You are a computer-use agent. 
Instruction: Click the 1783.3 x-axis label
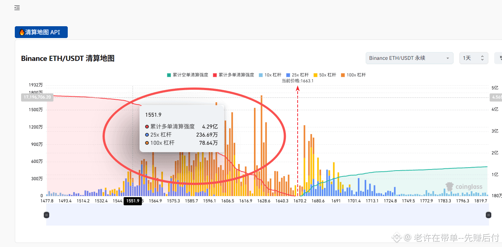tap(444, 201)
